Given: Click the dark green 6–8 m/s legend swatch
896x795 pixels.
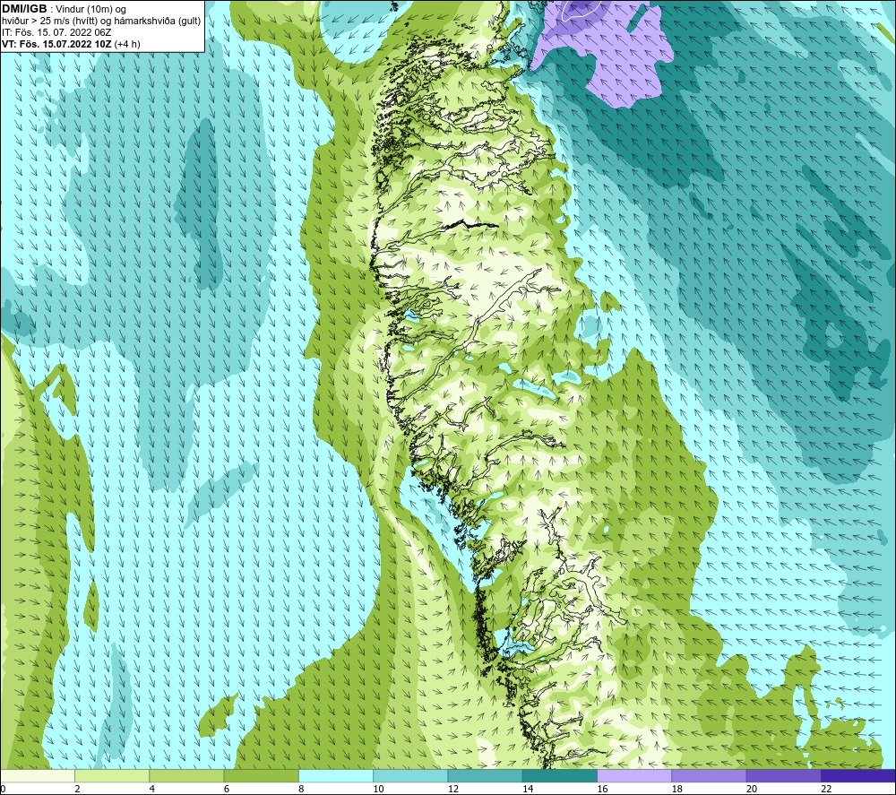Looking at the screenshot, I should (x=261, y=776).
